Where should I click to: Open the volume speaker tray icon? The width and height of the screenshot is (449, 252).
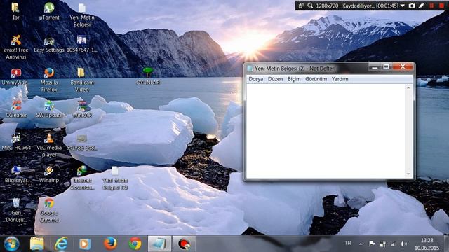(x=403, y=244)
